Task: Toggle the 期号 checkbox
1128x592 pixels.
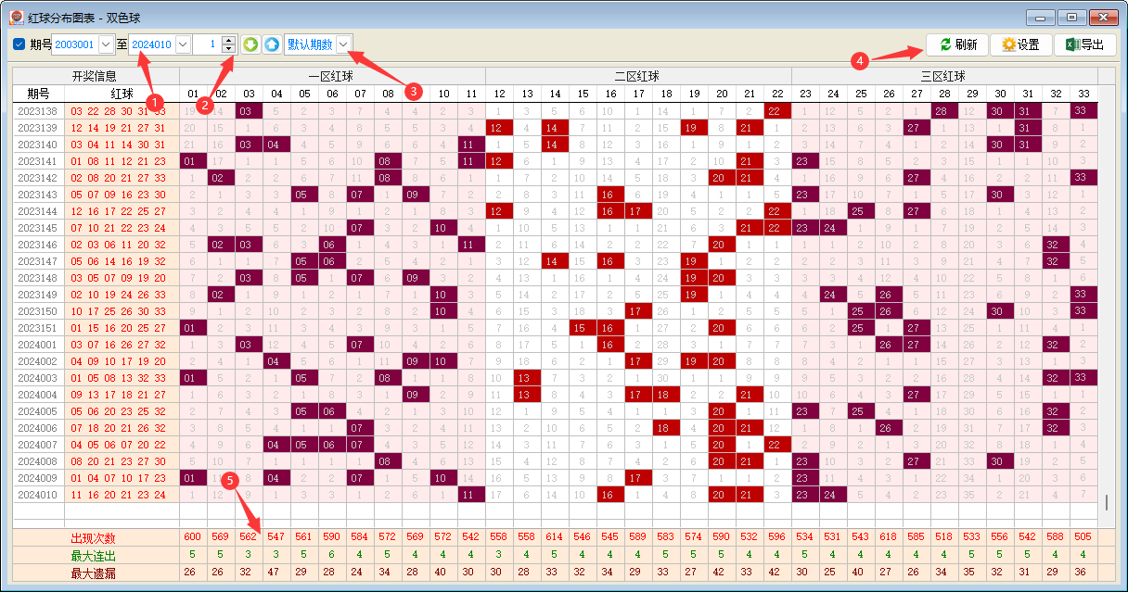Action: click(19, 44)
